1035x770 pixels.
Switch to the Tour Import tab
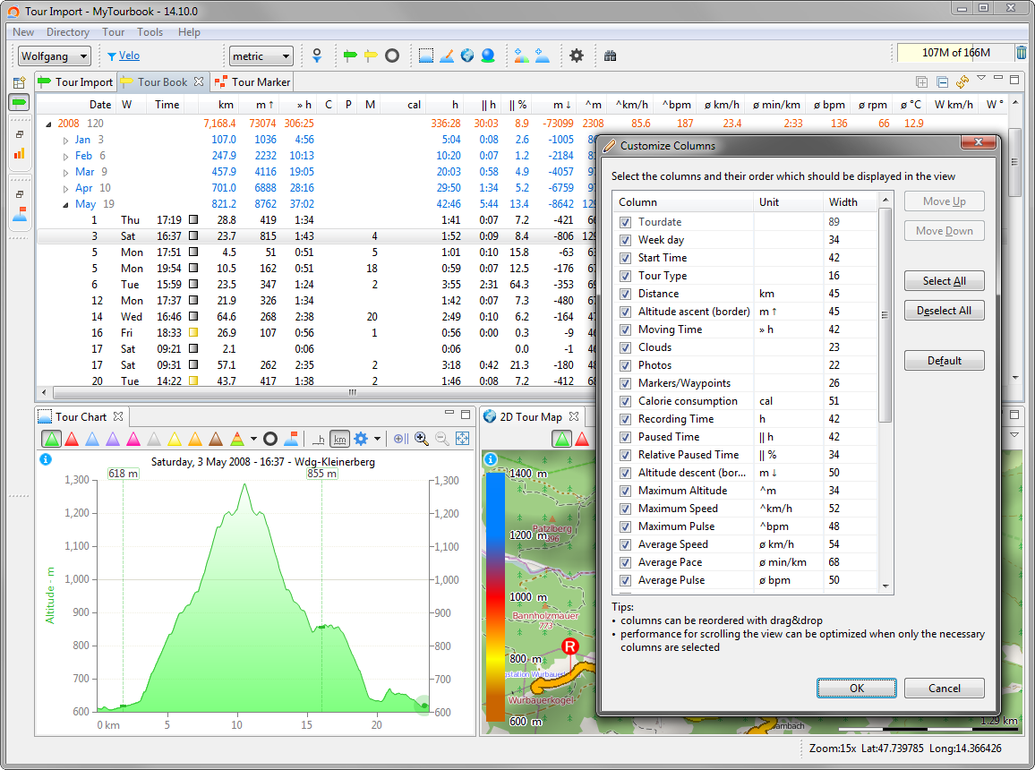[x=76, y=81]
